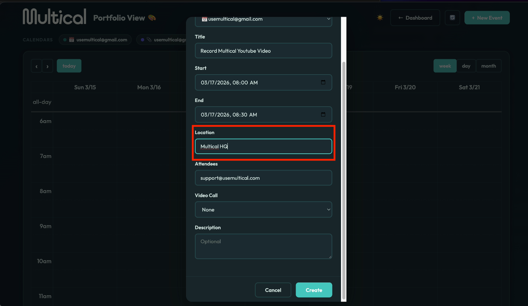Open the calendar account dropdown
The height and width of the screenshot is (306, 528).
pos(263,20)
